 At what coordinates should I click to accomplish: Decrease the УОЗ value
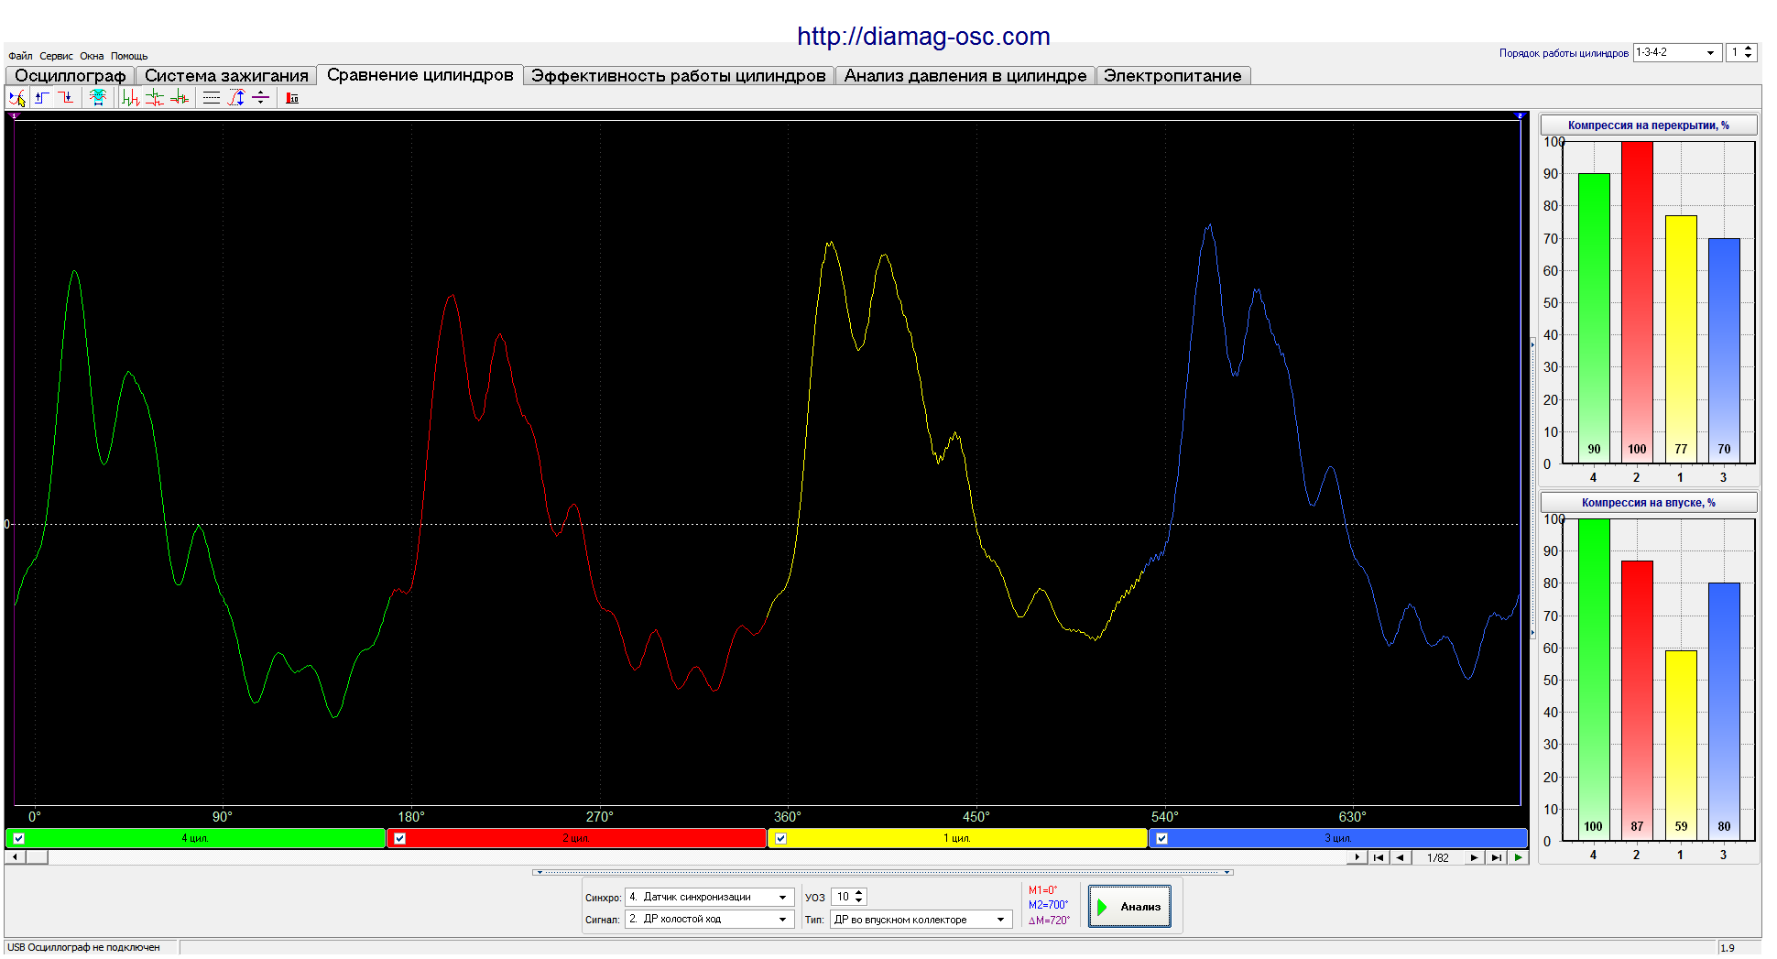[x=859, y=901]
